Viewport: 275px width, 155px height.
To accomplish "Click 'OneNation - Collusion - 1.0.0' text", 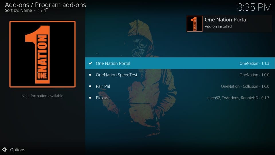I will tap(245, 86).
